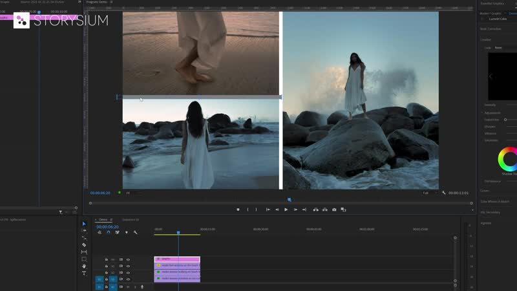
Task: Toggle V1 source patch button
Action: pos(100,279)
